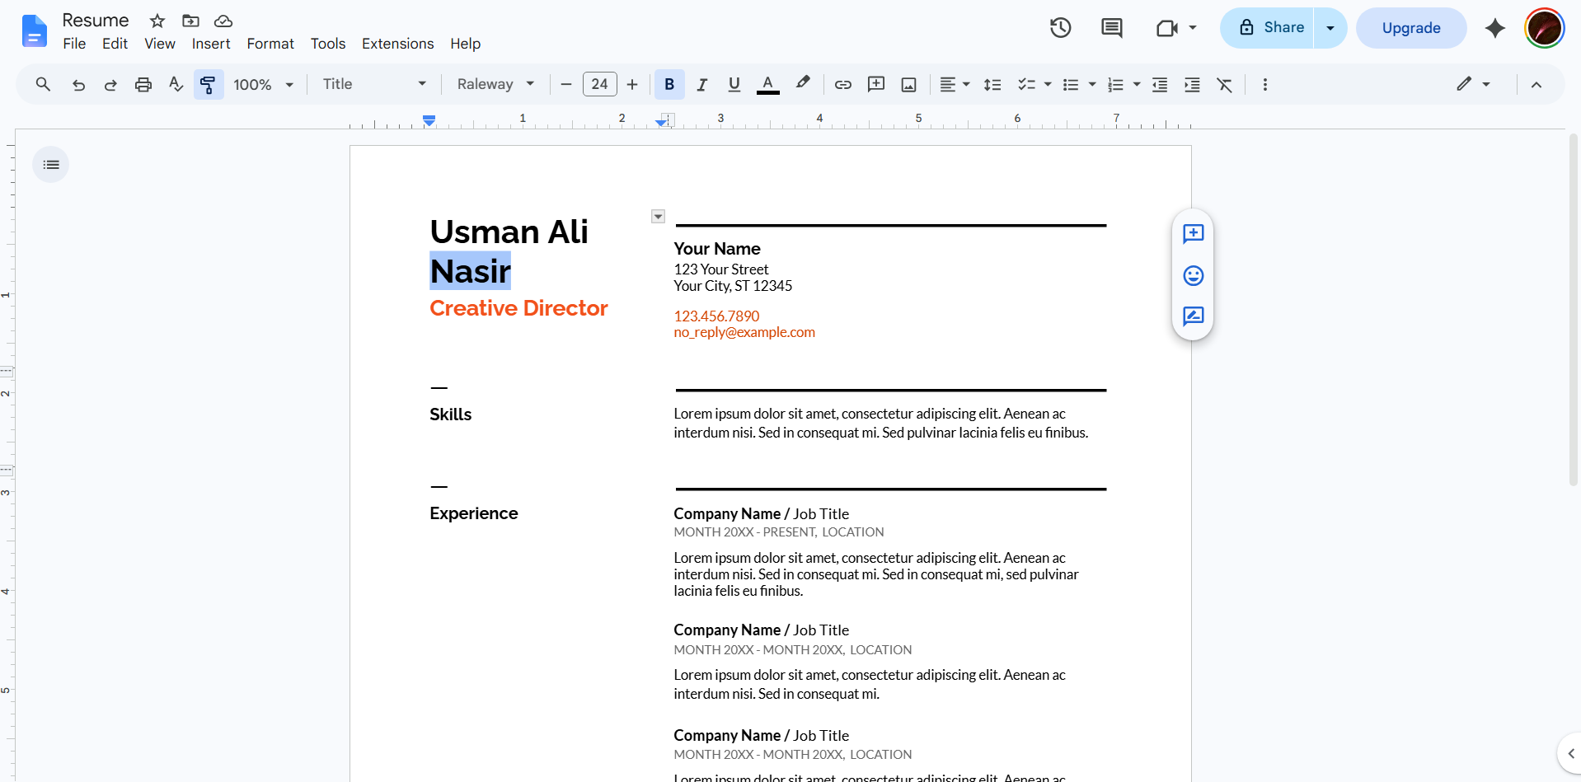Viewport: 1581px width, 782px height.
Task: Star the Resume document
Action: pos(157,21)
